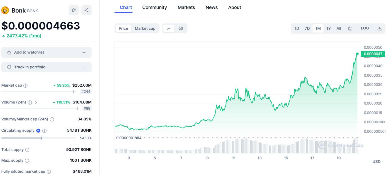Click the $252.63M market cap value
Viewport: 387px width, 175px height.
[82, 85]
